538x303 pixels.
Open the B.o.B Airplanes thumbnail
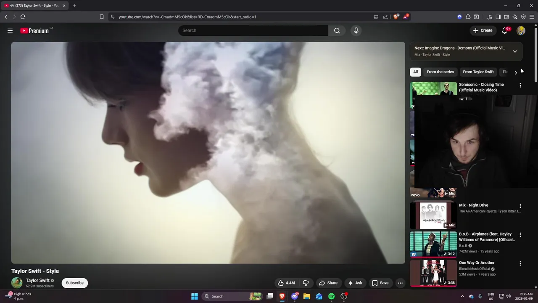[433, 244]
